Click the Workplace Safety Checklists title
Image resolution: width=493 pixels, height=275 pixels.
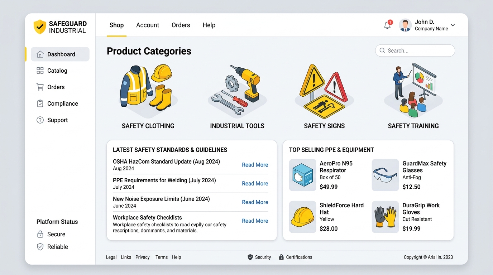(147, 217)
